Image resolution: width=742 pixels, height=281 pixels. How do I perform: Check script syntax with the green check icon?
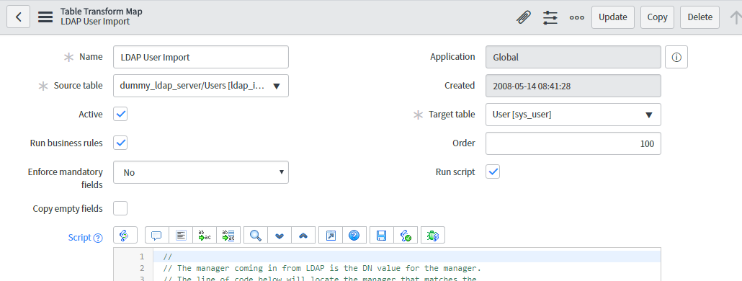[x=406, y=235]
